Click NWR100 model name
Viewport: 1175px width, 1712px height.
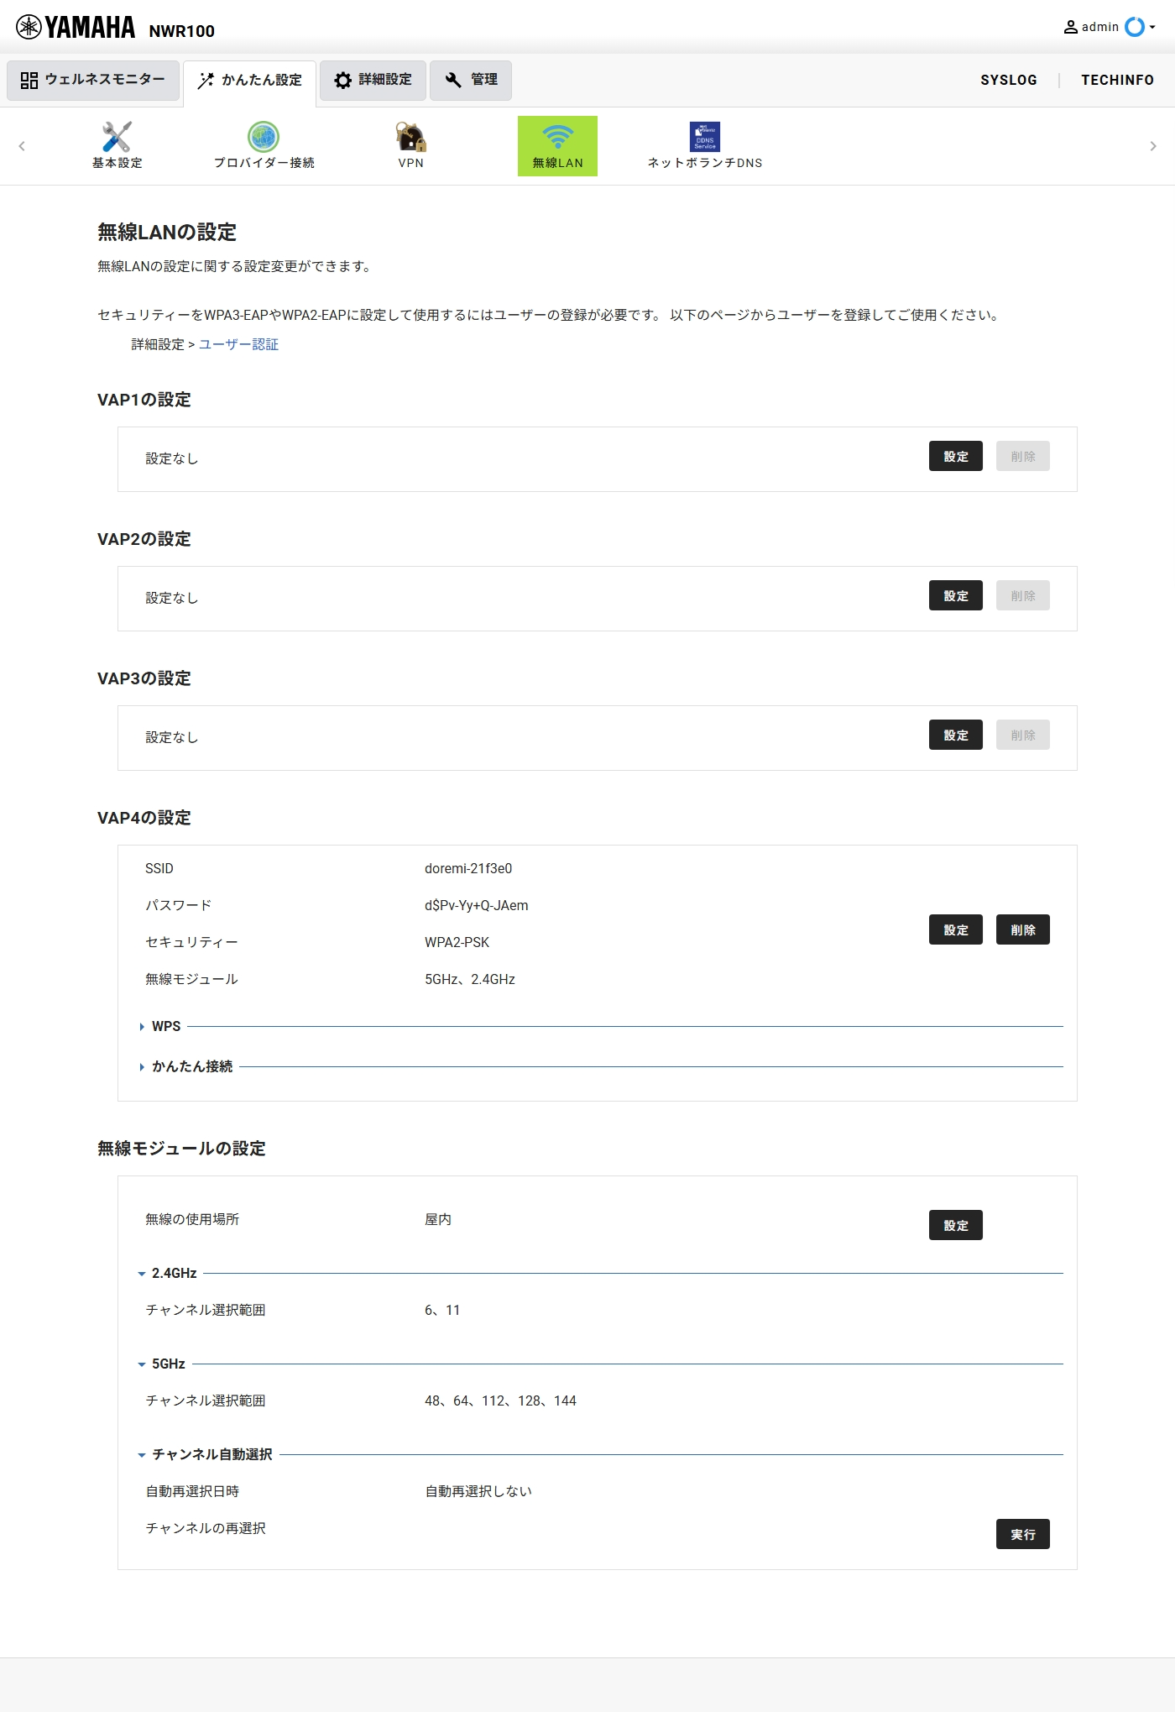(182, 31)
